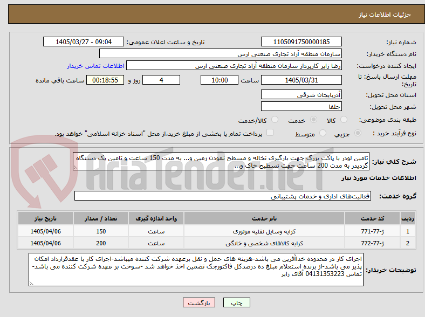
Task: Click the طبقه بندی موضوعی label
Action: click(x=388, y=120)
